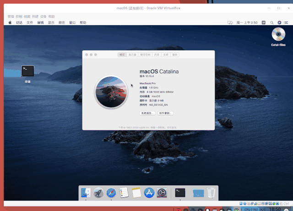Open the input source menu bar icon
The width and height of the screenshot is (293, 211).
(264, 22)
